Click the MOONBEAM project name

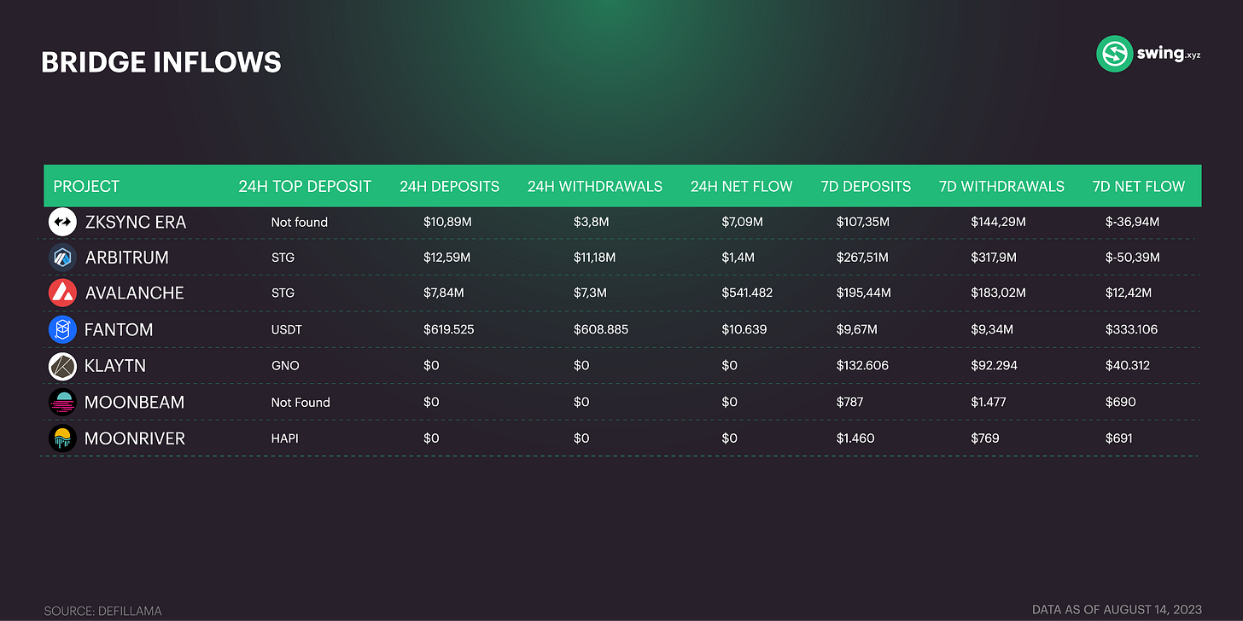point(134,402)
